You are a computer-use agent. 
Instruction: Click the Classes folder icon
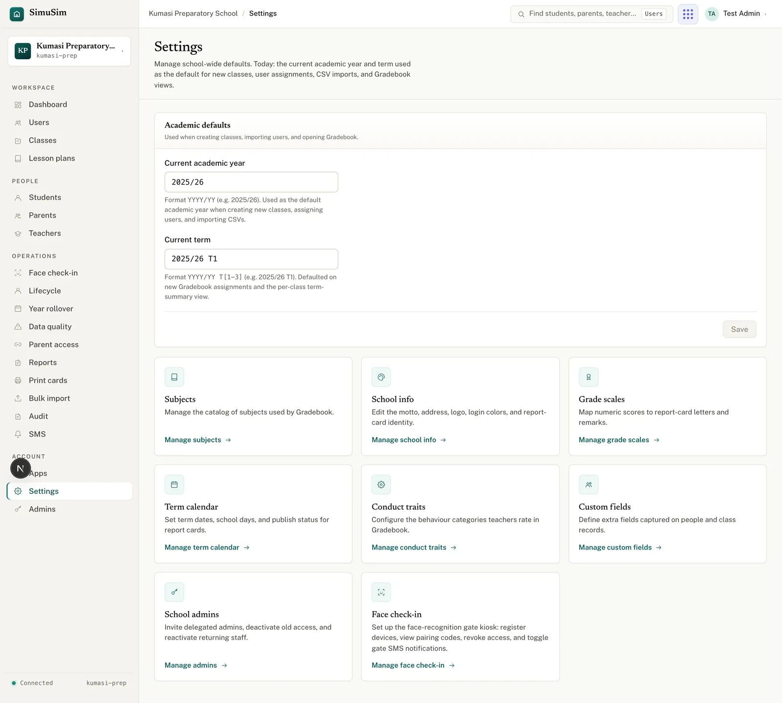(18, 141)
